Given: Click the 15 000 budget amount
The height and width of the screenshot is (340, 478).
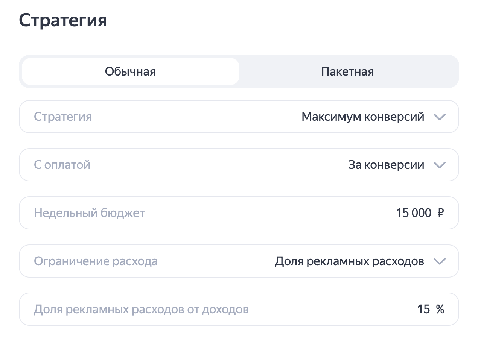Looking at the screenshot, I should click(x=413, y=213).
